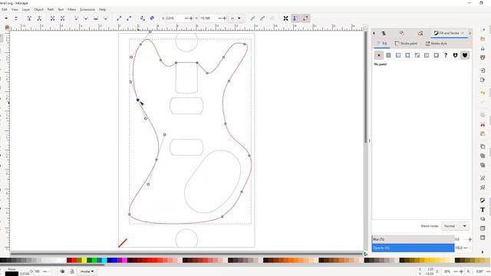This screenshot has height=276, width=491.
Task: Open the Object menu
Action: point(39,9)
